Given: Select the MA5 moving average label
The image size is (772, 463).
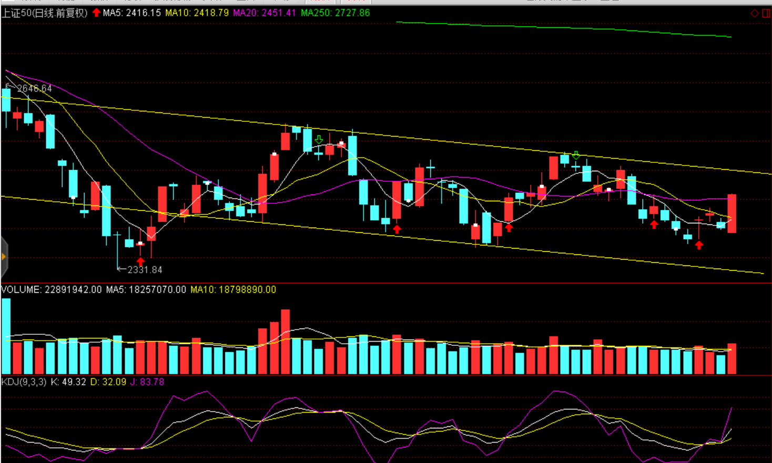Looking at the screenshot, I should click(131, 13).
